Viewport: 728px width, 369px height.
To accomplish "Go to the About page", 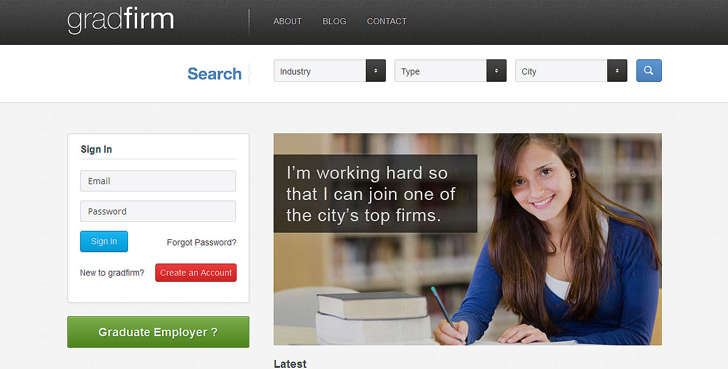I will pos(288,21).
